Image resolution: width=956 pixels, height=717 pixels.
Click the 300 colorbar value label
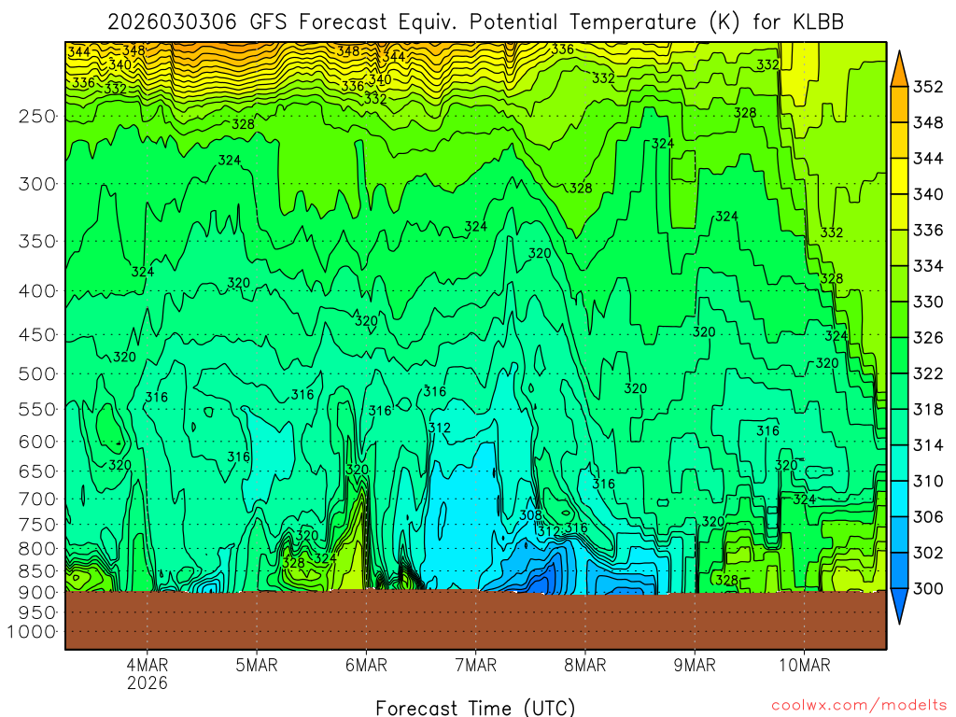tap(928, 588)
